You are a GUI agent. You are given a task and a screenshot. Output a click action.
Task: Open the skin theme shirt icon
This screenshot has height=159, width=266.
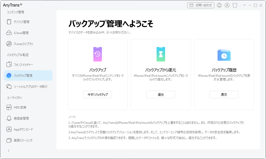[235, 5]
